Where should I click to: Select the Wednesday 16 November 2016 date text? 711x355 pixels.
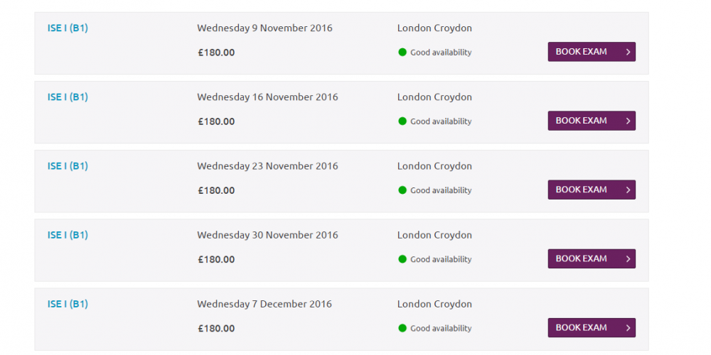pyautogui.click(x=267, y=97)
